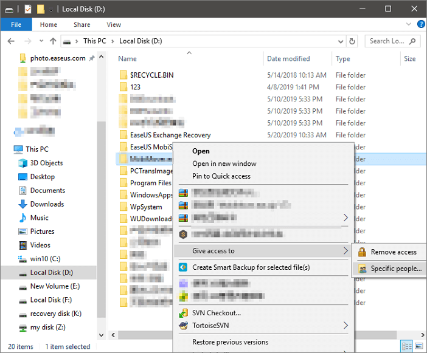This screenshot has width=427, height=353.
Task: Expand the address bar history dropdown
Action: (339, 41)
